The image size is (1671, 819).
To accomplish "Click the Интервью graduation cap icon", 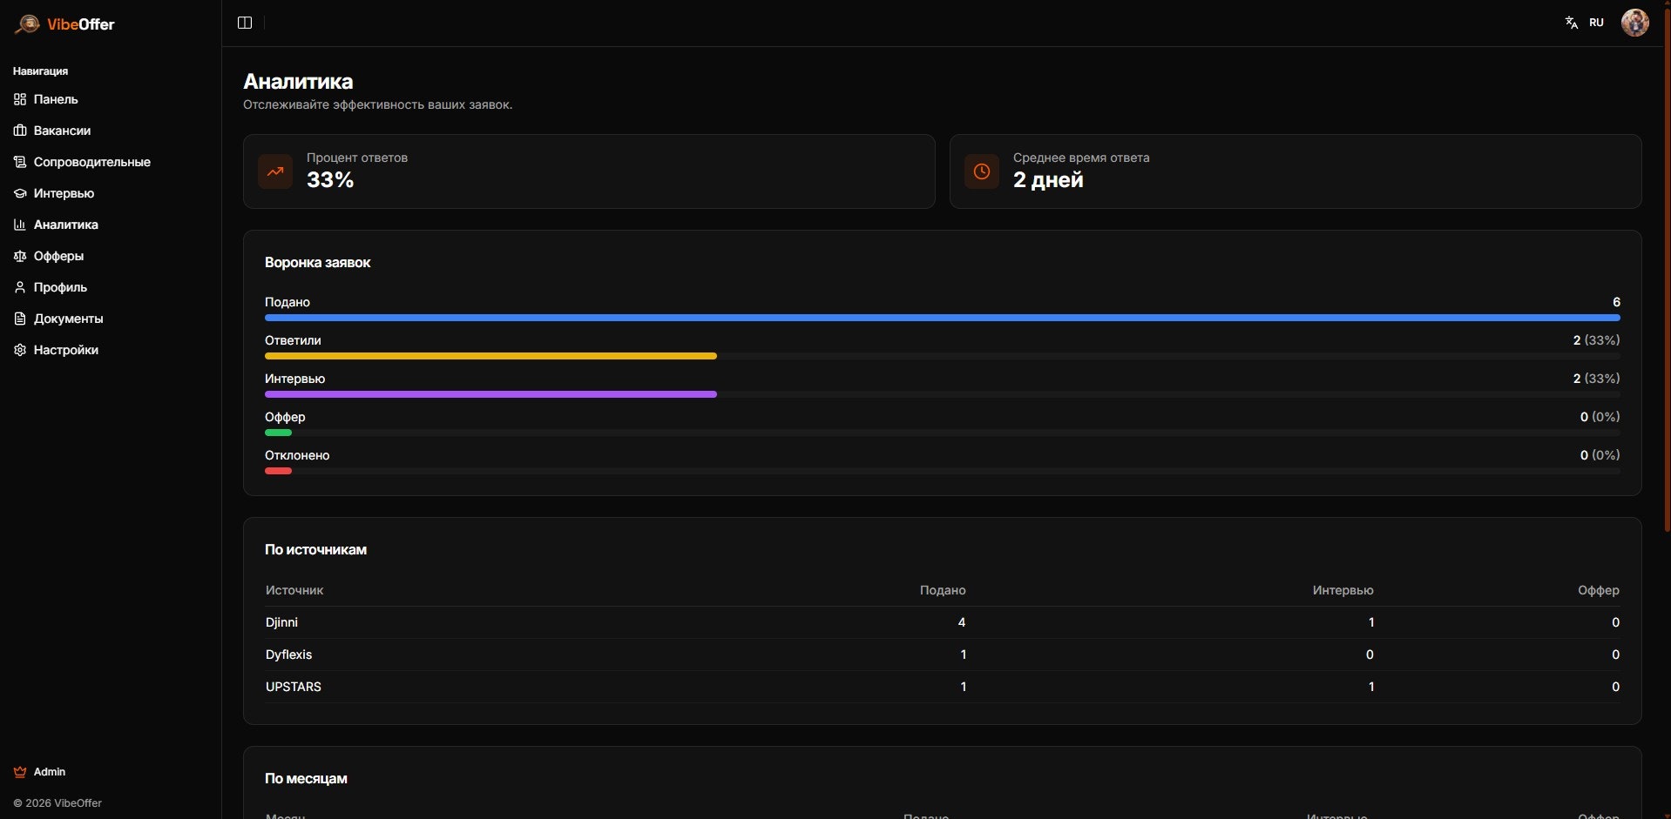I will coord(20,193).
